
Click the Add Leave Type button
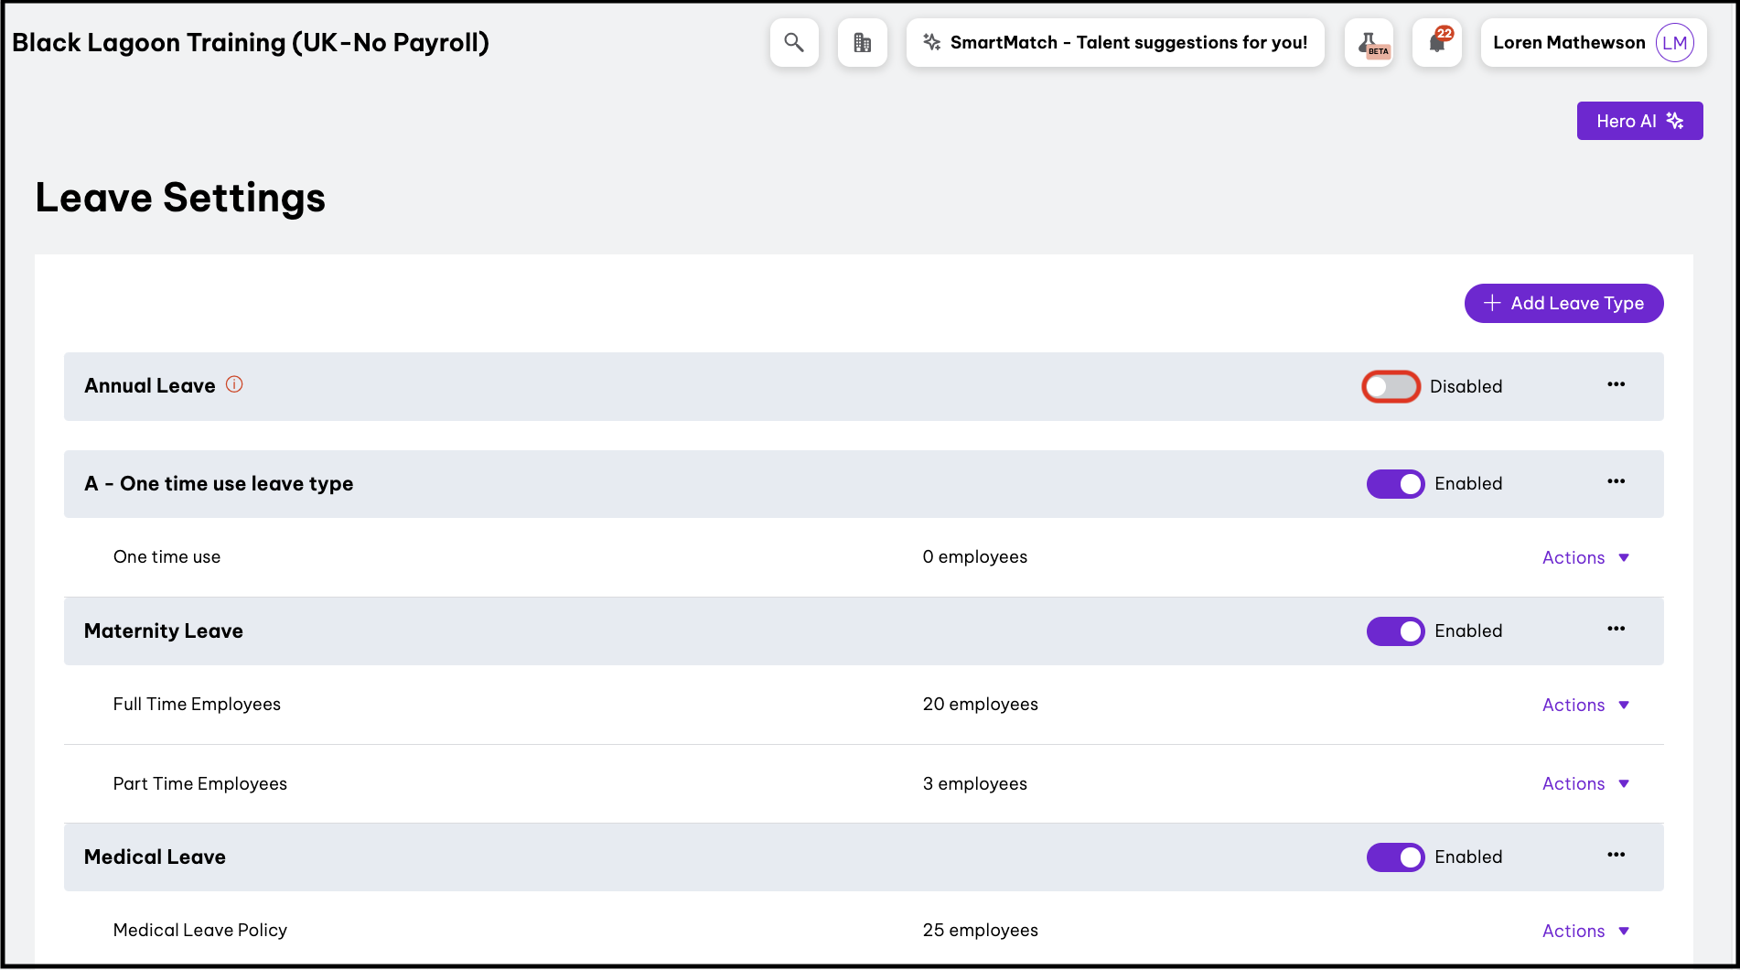[1563, 303]
